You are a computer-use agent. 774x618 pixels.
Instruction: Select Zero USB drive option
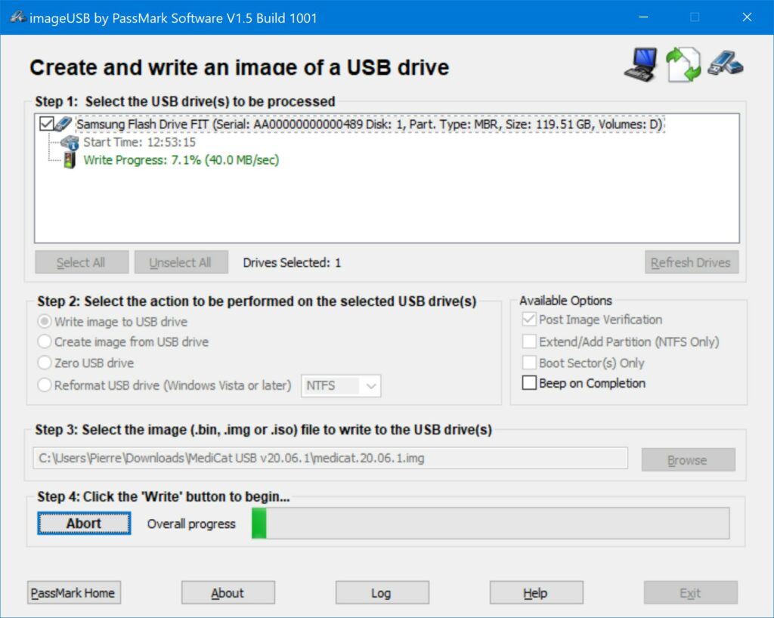45,363
